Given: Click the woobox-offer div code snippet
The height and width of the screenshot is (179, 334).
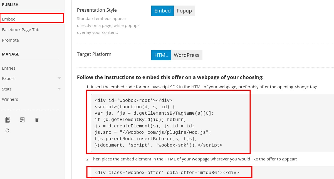Looking at the screenshot, I should click(167, 173).
